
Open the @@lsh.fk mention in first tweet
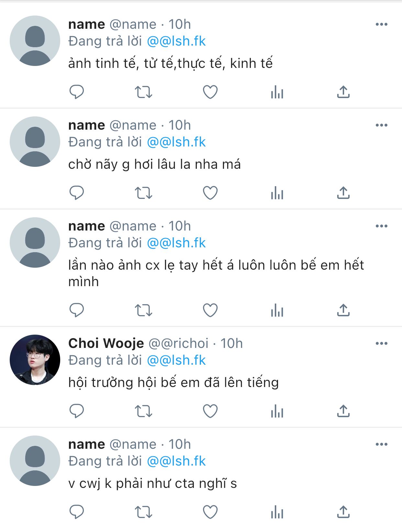point(176,41)
